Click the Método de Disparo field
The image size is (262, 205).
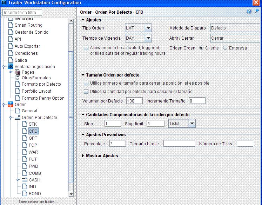[236, 28]
